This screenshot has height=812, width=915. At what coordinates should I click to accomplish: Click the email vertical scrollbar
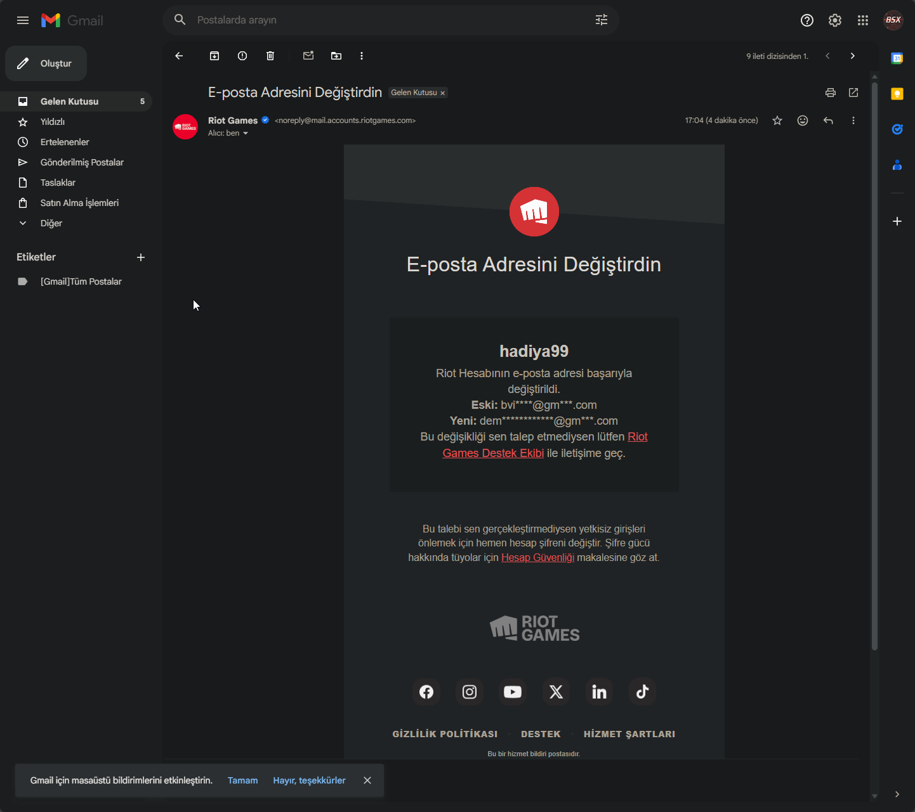coord(874,366)
